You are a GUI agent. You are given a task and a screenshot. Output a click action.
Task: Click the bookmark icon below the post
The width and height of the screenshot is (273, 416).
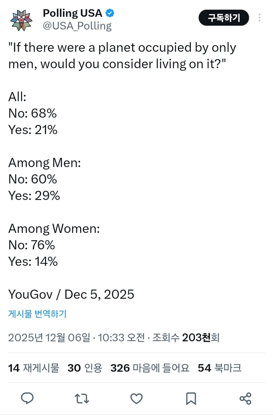(x=191, y=399)
